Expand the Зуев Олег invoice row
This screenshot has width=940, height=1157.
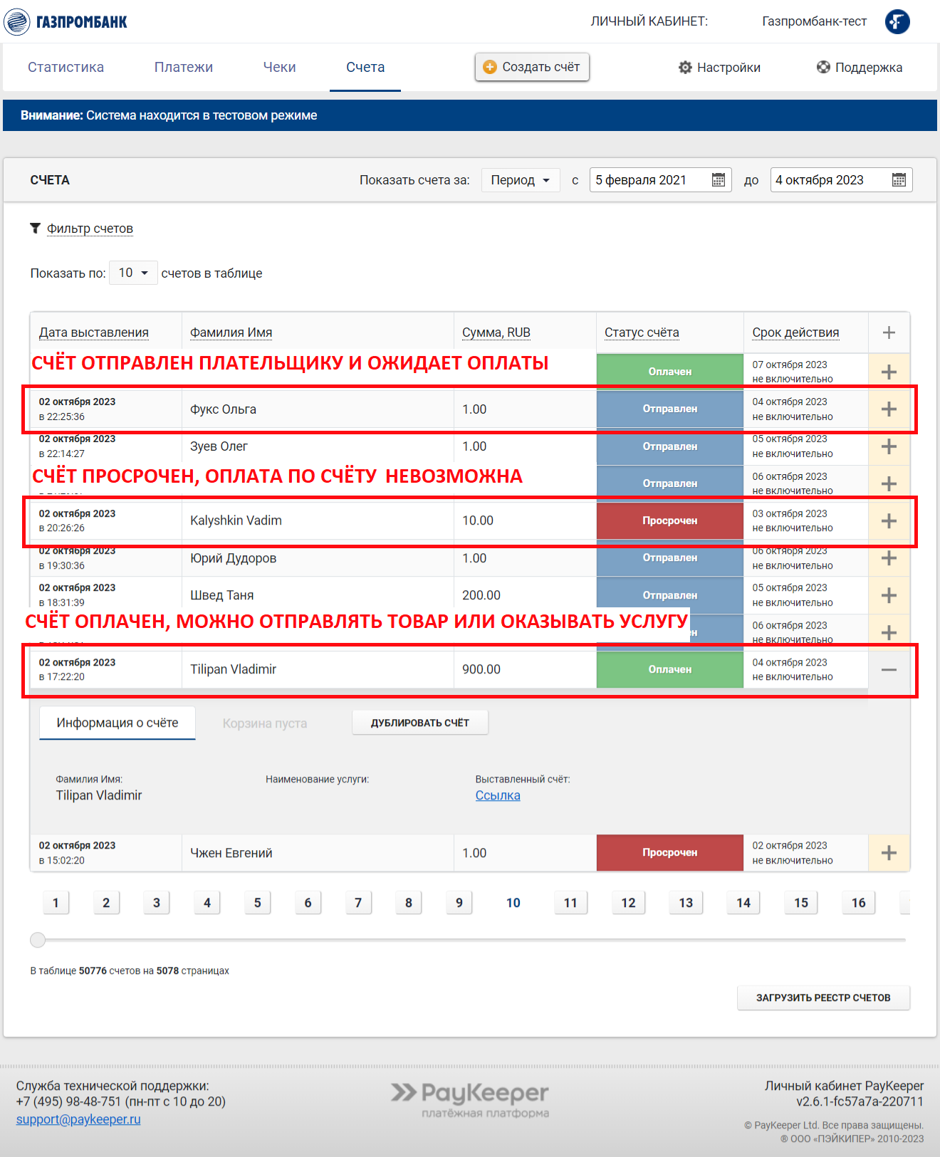point(889,446)
